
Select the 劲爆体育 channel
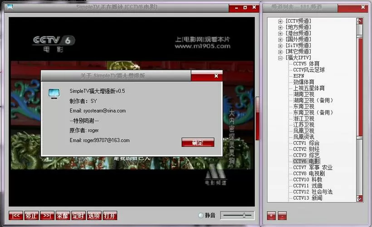pos(303,82)
